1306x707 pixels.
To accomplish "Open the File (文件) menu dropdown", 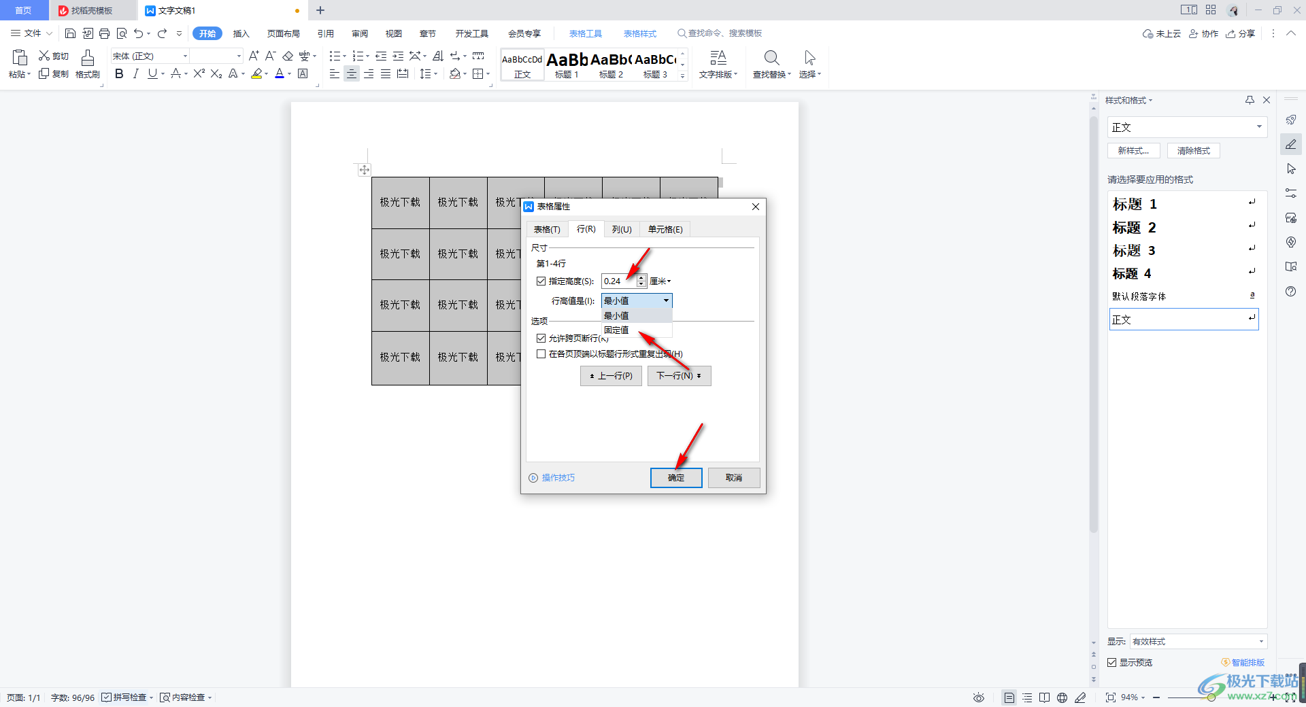I will (31, 33).
